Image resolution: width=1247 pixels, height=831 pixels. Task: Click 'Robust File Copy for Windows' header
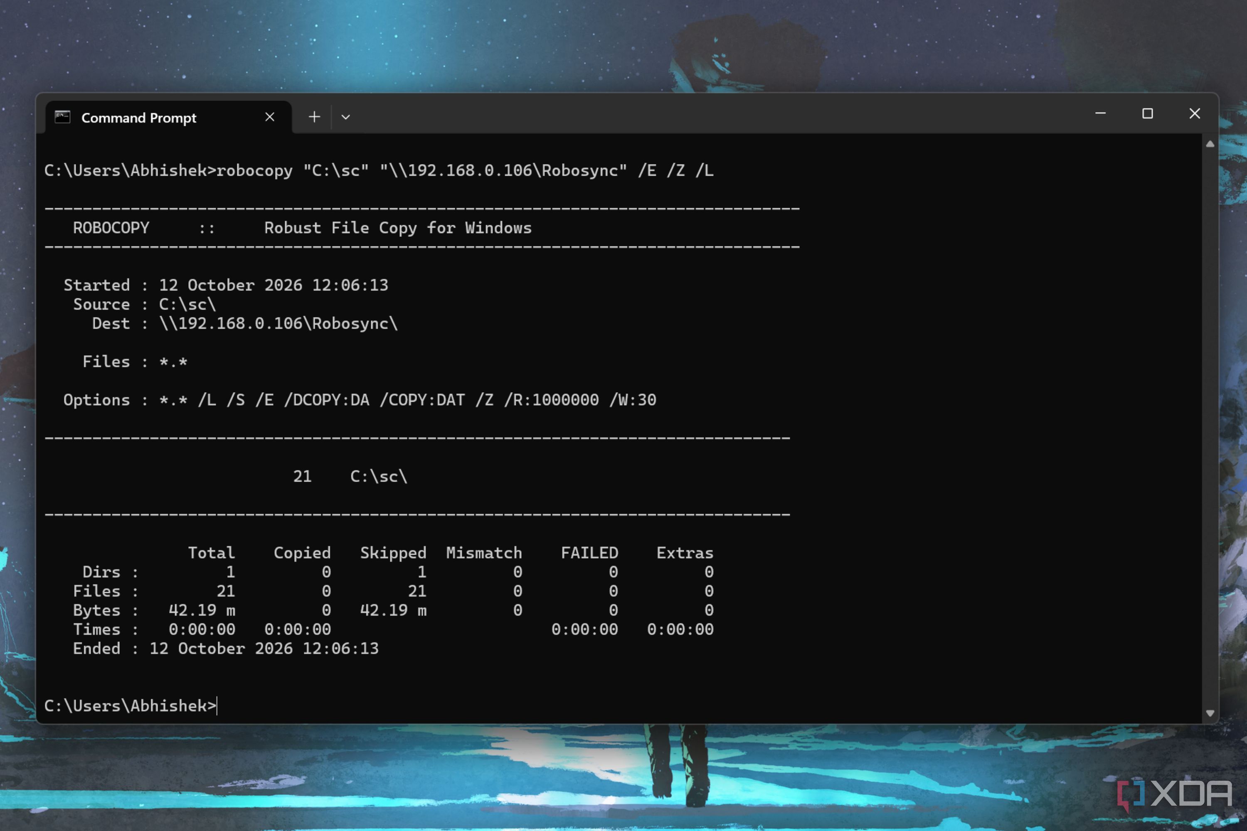[x=398, y=228]
